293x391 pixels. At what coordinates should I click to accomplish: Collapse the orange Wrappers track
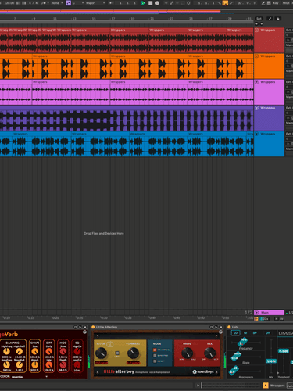pos(257,56)
